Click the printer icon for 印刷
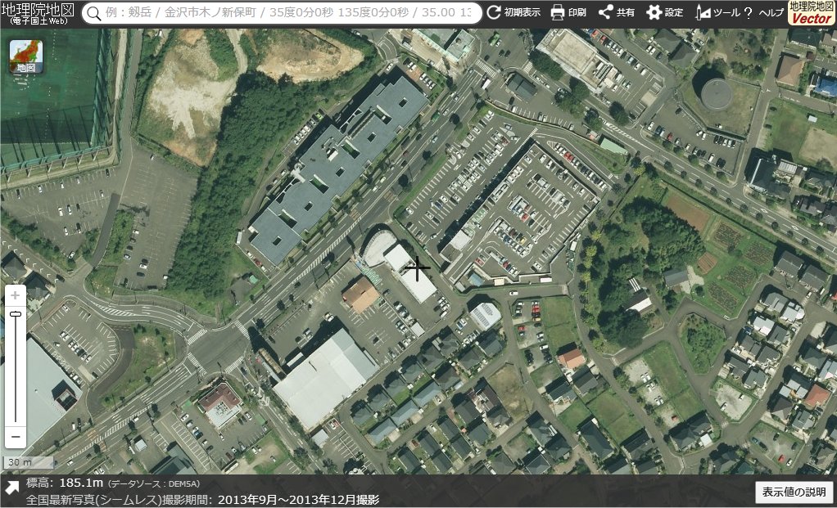This screenshot has height=508, width=837. click(x=557, y=12)
